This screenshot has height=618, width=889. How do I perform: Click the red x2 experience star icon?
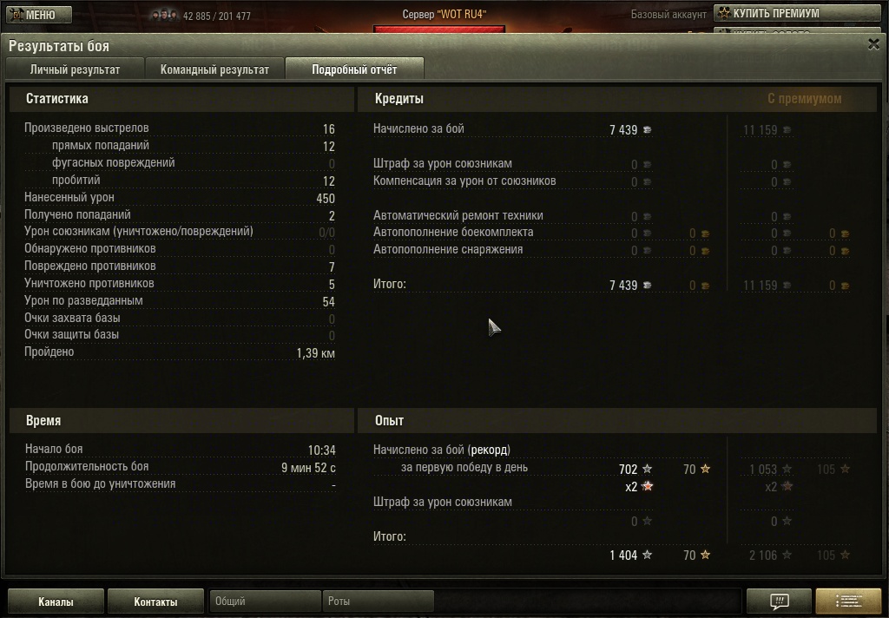coord(647,486)
